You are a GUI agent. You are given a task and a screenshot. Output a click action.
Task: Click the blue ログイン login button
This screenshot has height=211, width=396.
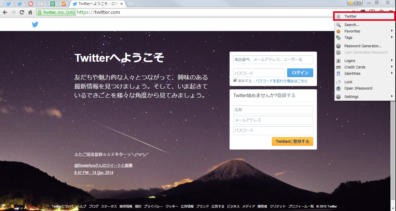pyautogui.click(x=300, y=73)
